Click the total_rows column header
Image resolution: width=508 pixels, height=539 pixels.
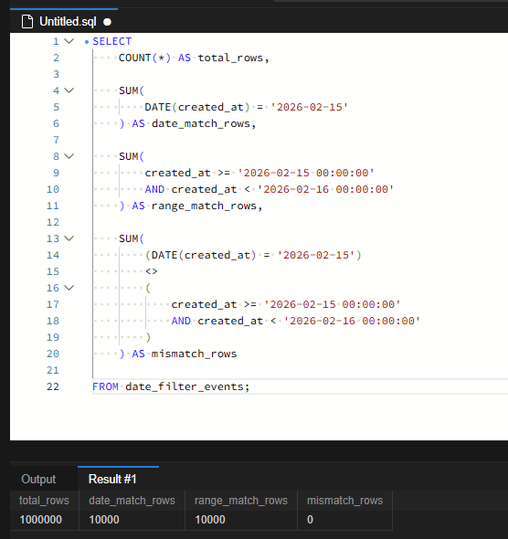tap(44, 501)
